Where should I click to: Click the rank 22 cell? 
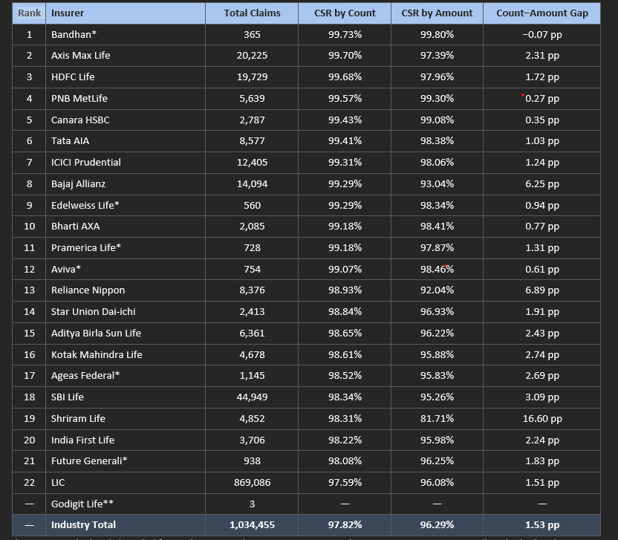pyautogui.click(x=29, y=483)
